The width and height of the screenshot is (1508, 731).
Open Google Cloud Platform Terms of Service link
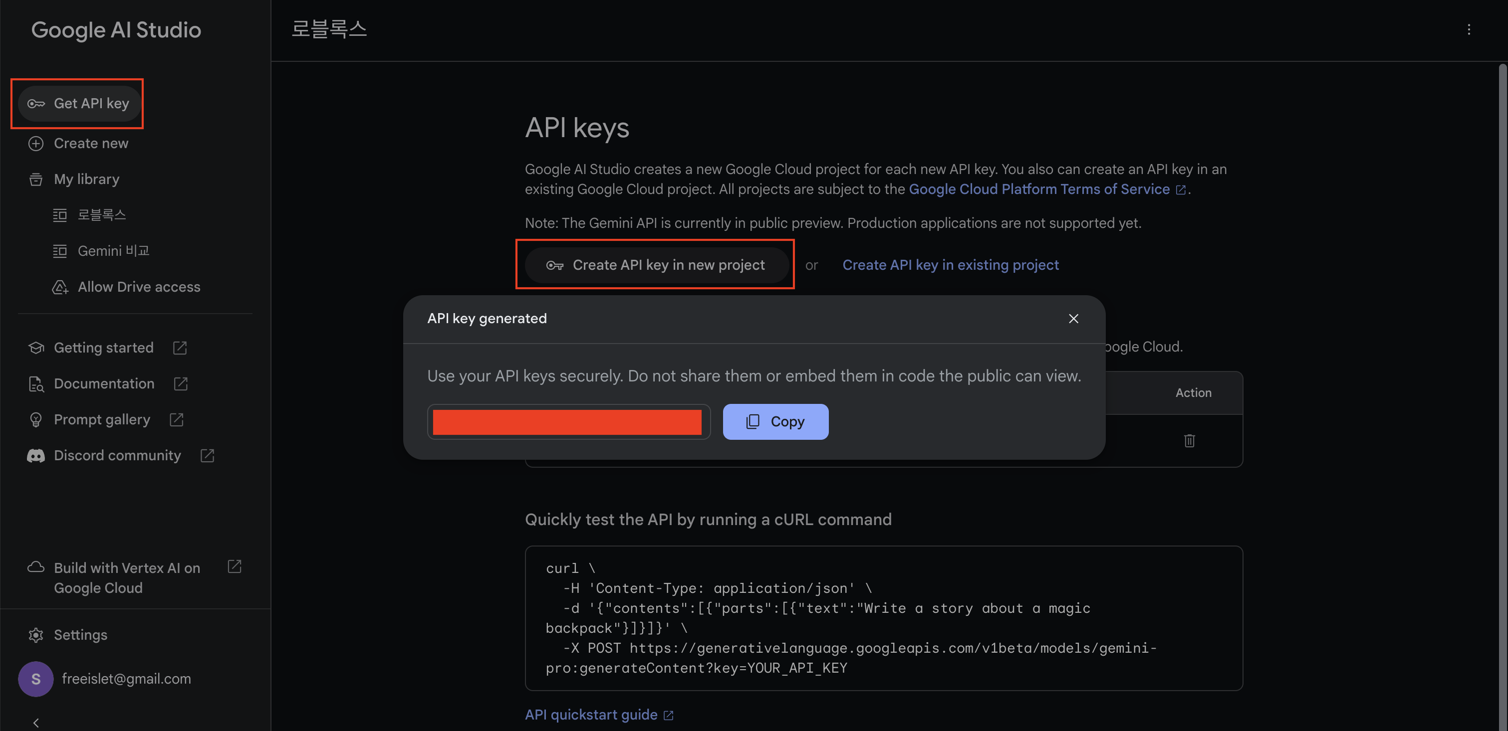tap(1039, 189)
